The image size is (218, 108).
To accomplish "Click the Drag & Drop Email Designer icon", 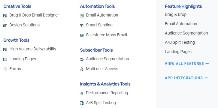I will click(5, 16).
